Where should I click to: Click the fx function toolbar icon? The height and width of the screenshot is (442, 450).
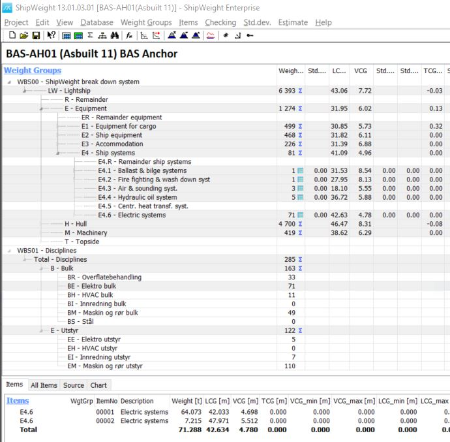click(130, 35)
